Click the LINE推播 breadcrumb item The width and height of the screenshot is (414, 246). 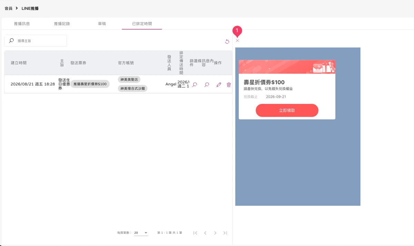(30, 8)
